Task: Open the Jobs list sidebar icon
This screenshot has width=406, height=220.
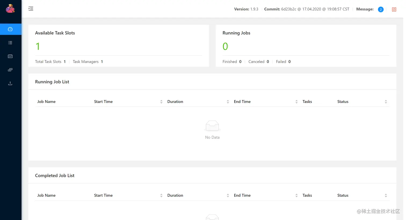Action: (x=10, y=43)
